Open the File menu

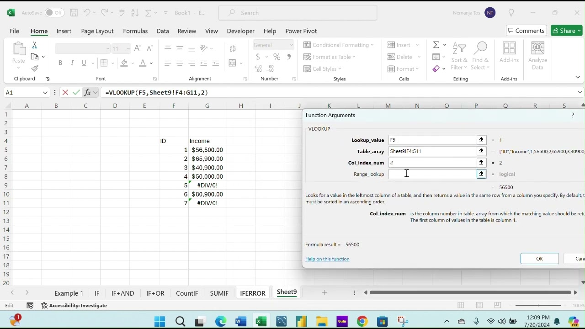coord(15,31)
